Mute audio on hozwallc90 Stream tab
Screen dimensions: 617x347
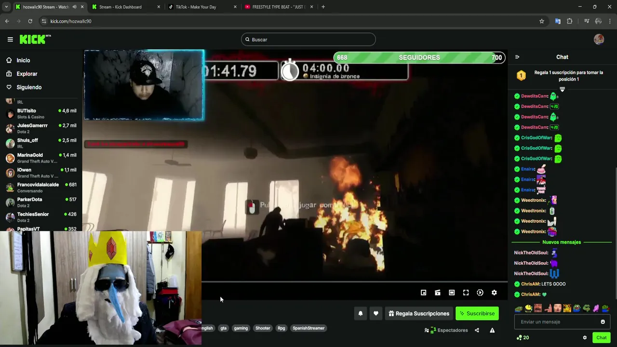click(74, 7)
